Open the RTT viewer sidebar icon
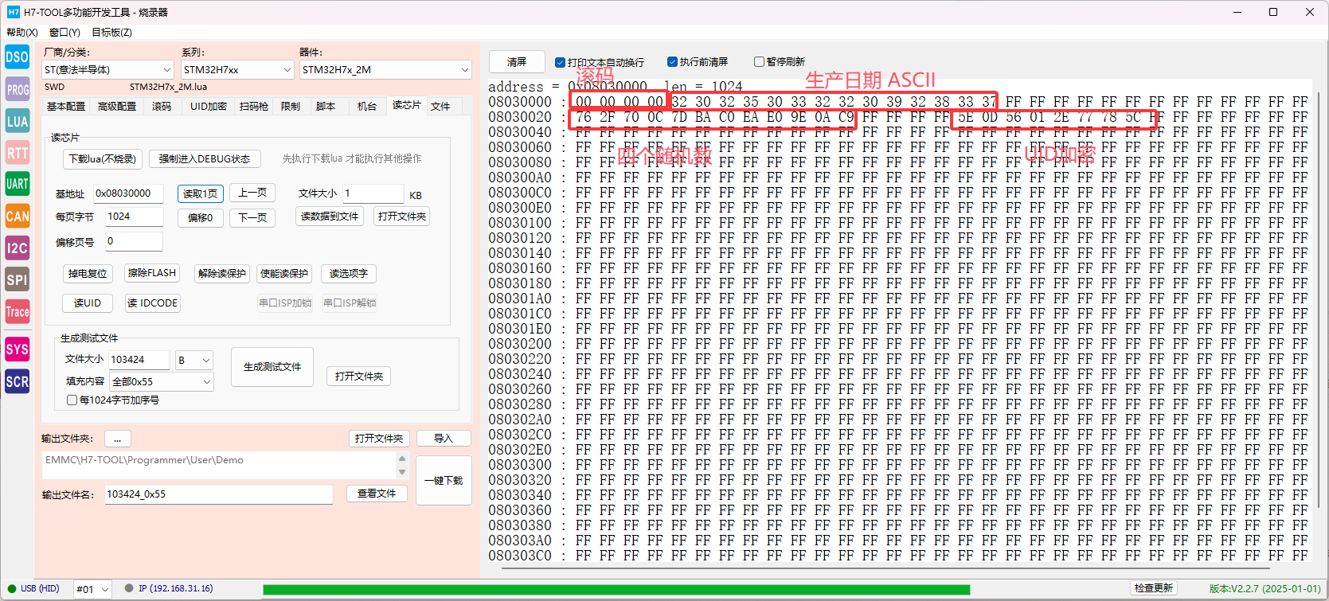Image resolution: width=1329 pixels, height=601 pixels. 18,153
